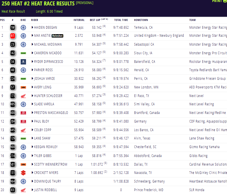
Task: Click Yamaha logo beside Michael Mosiman
Action: point(23,44)
